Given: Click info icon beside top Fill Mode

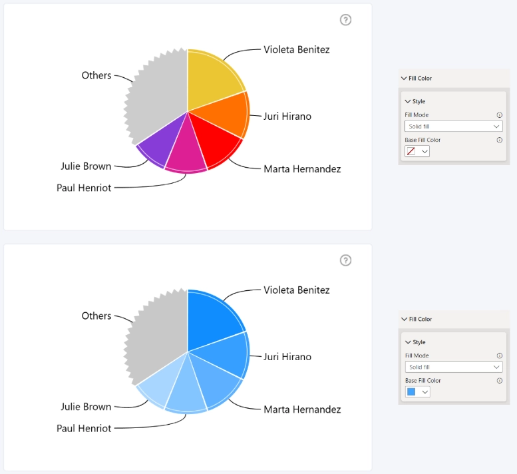Looking at the screenshot, I should [x=500, y=115].
